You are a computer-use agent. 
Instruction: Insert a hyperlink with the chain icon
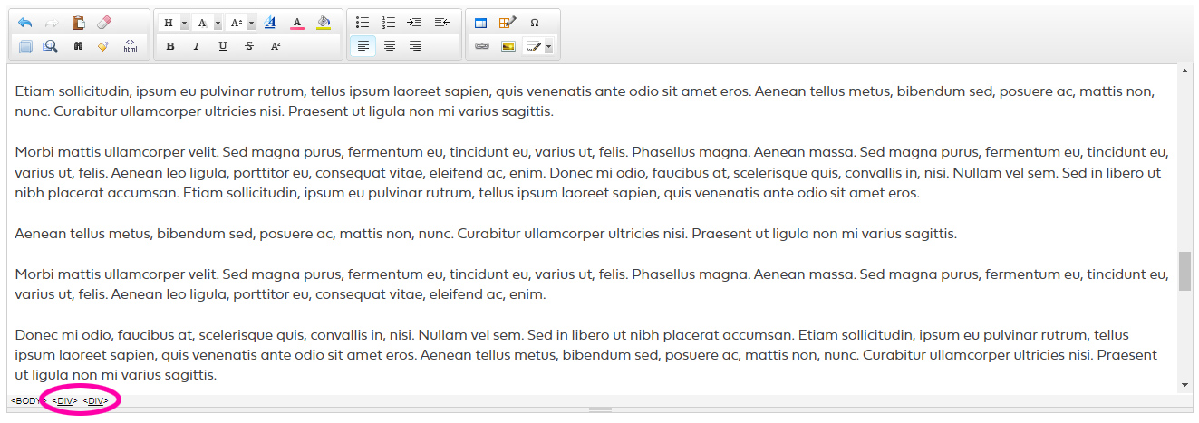coord(481,46)
